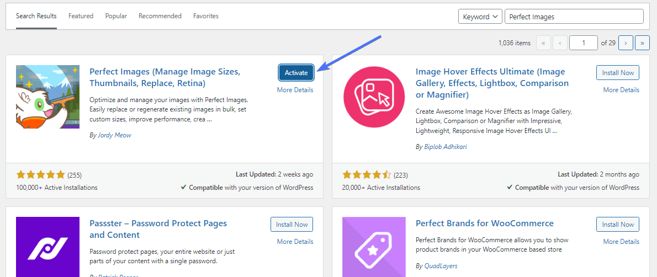The width and height of the screenshot is (657, 277).
Task: Go to next page of results
Action: pos(626,42)
